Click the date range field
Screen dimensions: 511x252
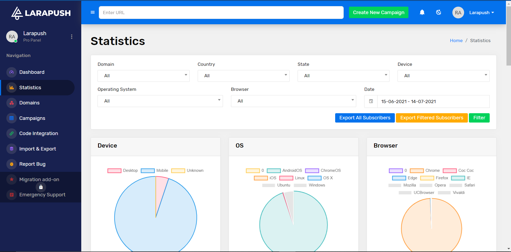pyautogui.click(x=433, y=101)
